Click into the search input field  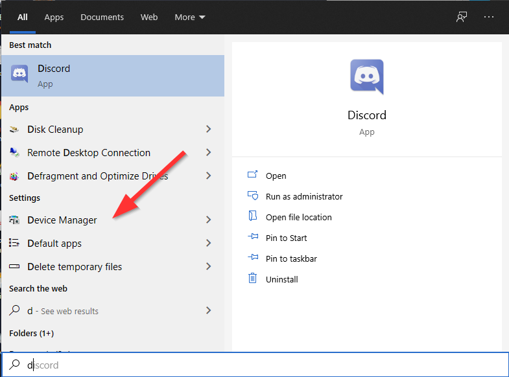coord(255,365)
